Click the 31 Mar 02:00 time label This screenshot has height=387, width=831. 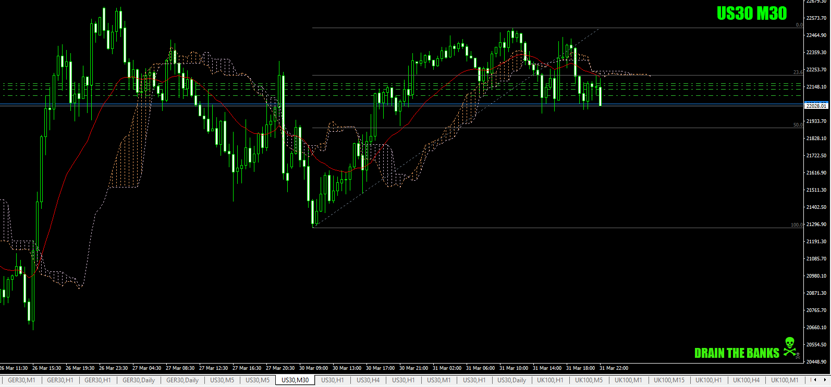447,368
